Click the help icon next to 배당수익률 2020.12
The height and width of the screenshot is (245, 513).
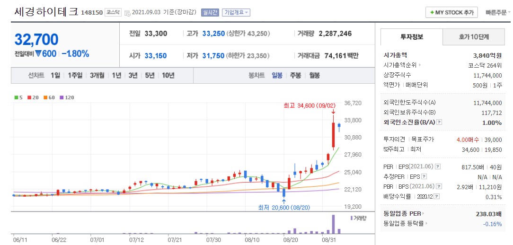[437, 197]
